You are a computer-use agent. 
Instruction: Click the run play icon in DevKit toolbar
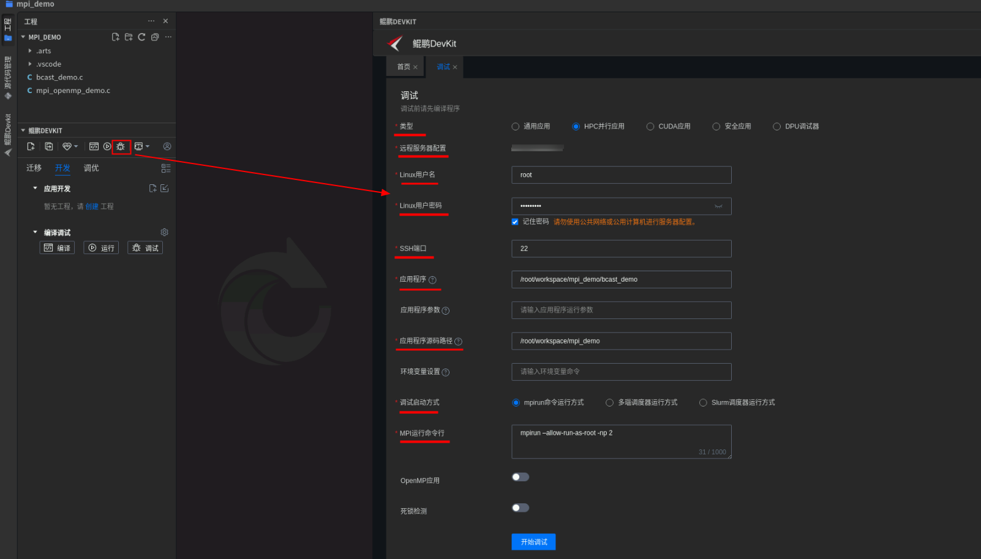click(107, 146)
